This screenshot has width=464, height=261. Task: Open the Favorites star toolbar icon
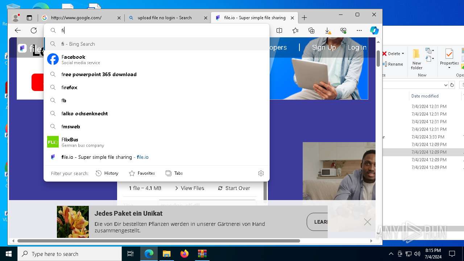[x=295, y=30]
